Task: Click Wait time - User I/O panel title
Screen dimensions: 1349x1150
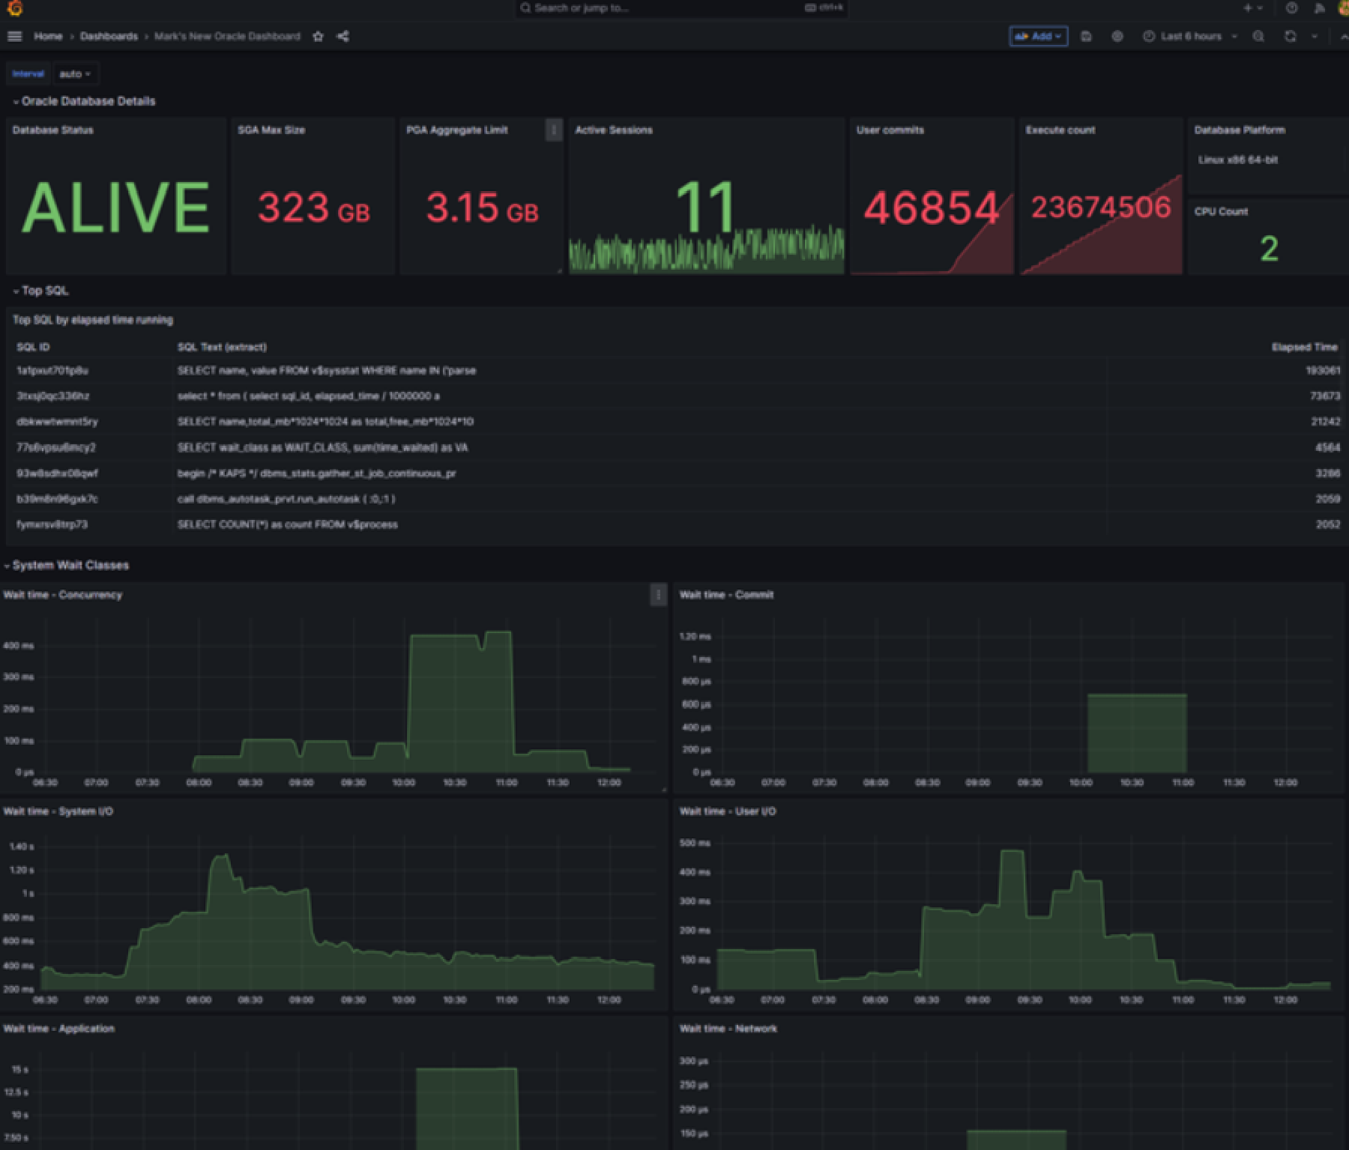Action: (727, 811)
